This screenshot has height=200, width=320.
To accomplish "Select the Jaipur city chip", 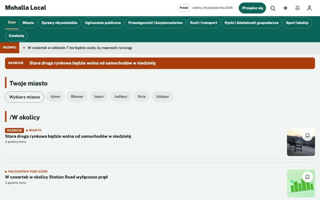I will (x=99, y=97).
